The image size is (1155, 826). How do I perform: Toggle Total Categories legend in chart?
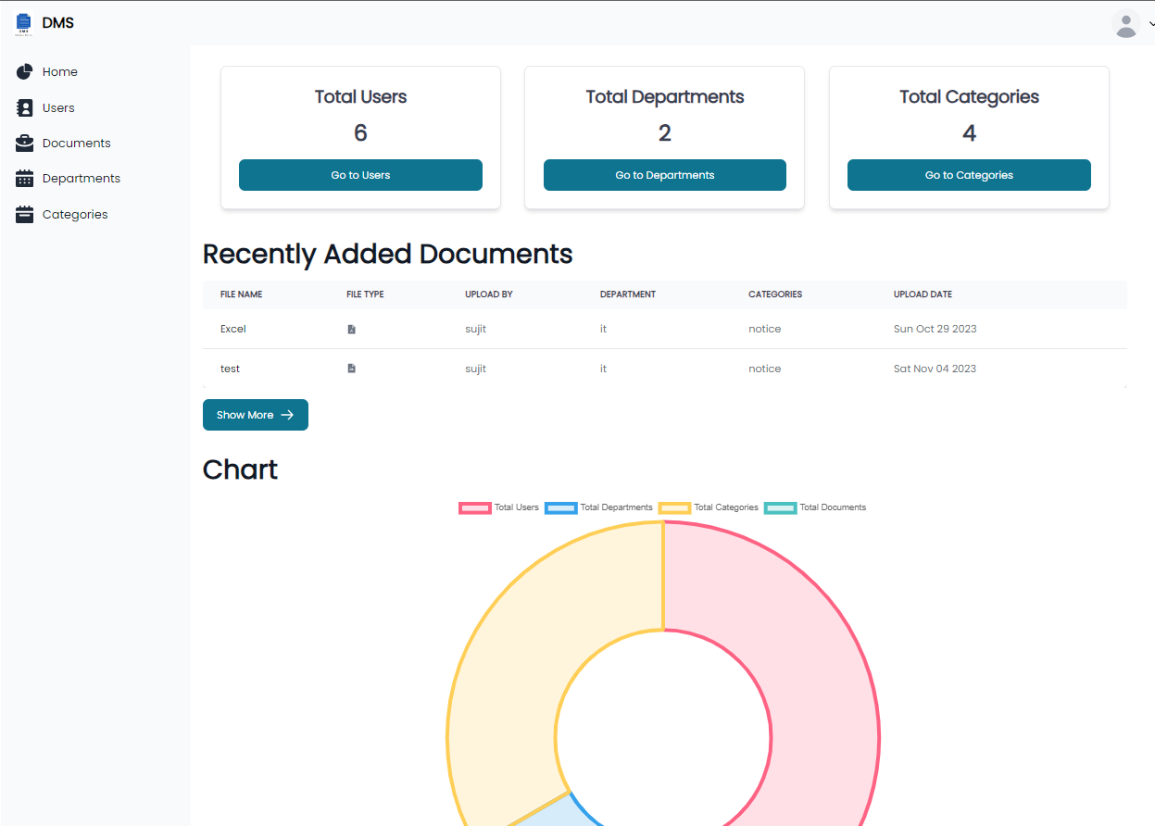point(709,507)
